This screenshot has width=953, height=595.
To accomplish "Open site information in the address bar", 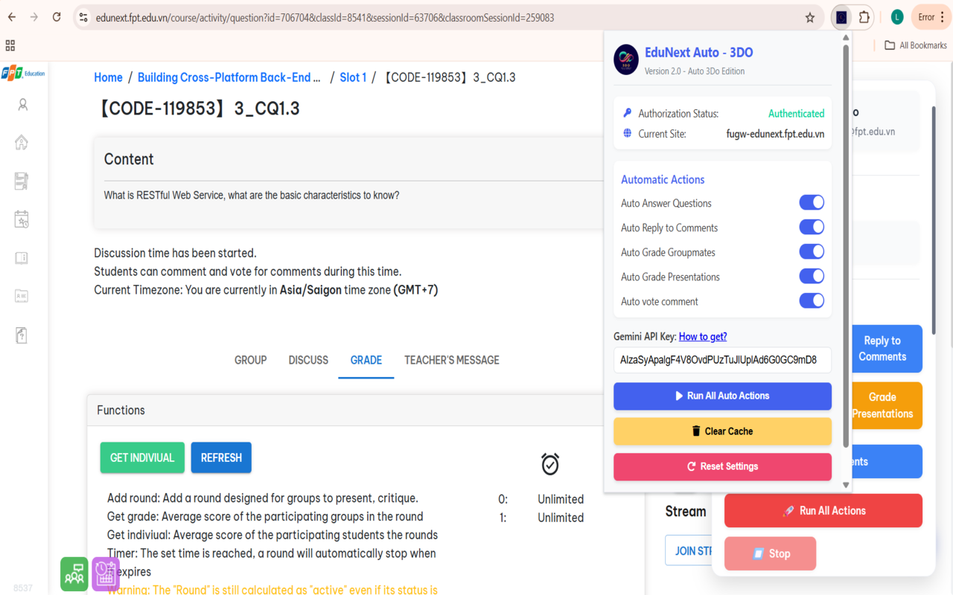I will pos(83,17).
